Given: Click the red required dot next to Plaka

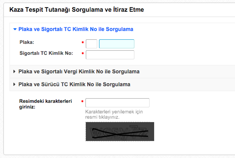Looking at the screenshot, I should [83, 42].
